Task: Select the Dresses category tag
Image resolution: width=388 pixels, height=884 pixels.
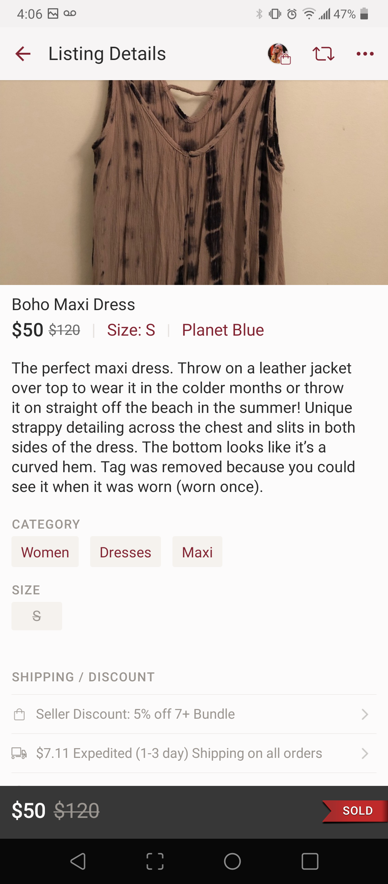Action: pyautogui.click(x=125, y=552)
